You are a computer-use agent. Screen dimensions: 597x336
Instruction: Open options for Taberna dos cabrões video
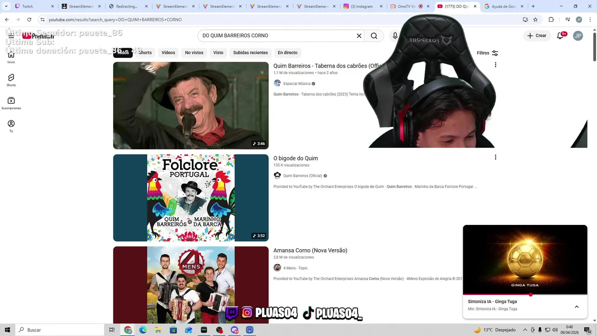[x=495, y=65]
